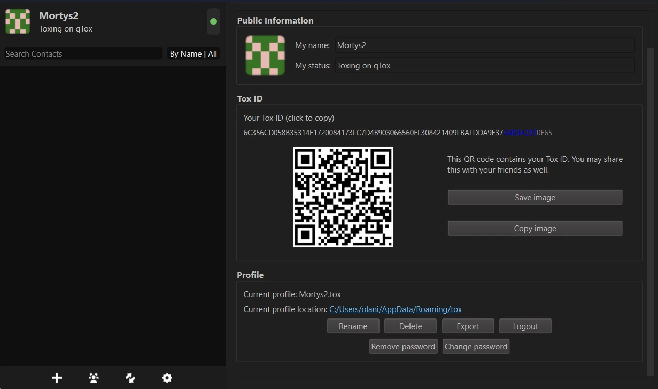The width and height of the screenshot is (658, 389).
Task: Click the green online status indicator
Action: click(213, 22)
